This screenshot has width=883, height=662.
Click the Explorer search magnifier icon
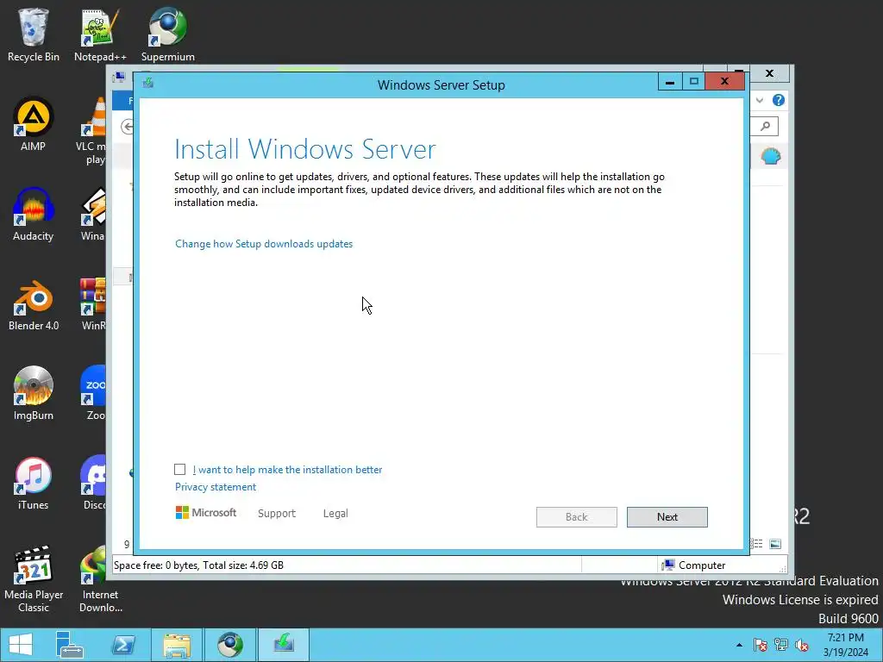tap(766, 126)
